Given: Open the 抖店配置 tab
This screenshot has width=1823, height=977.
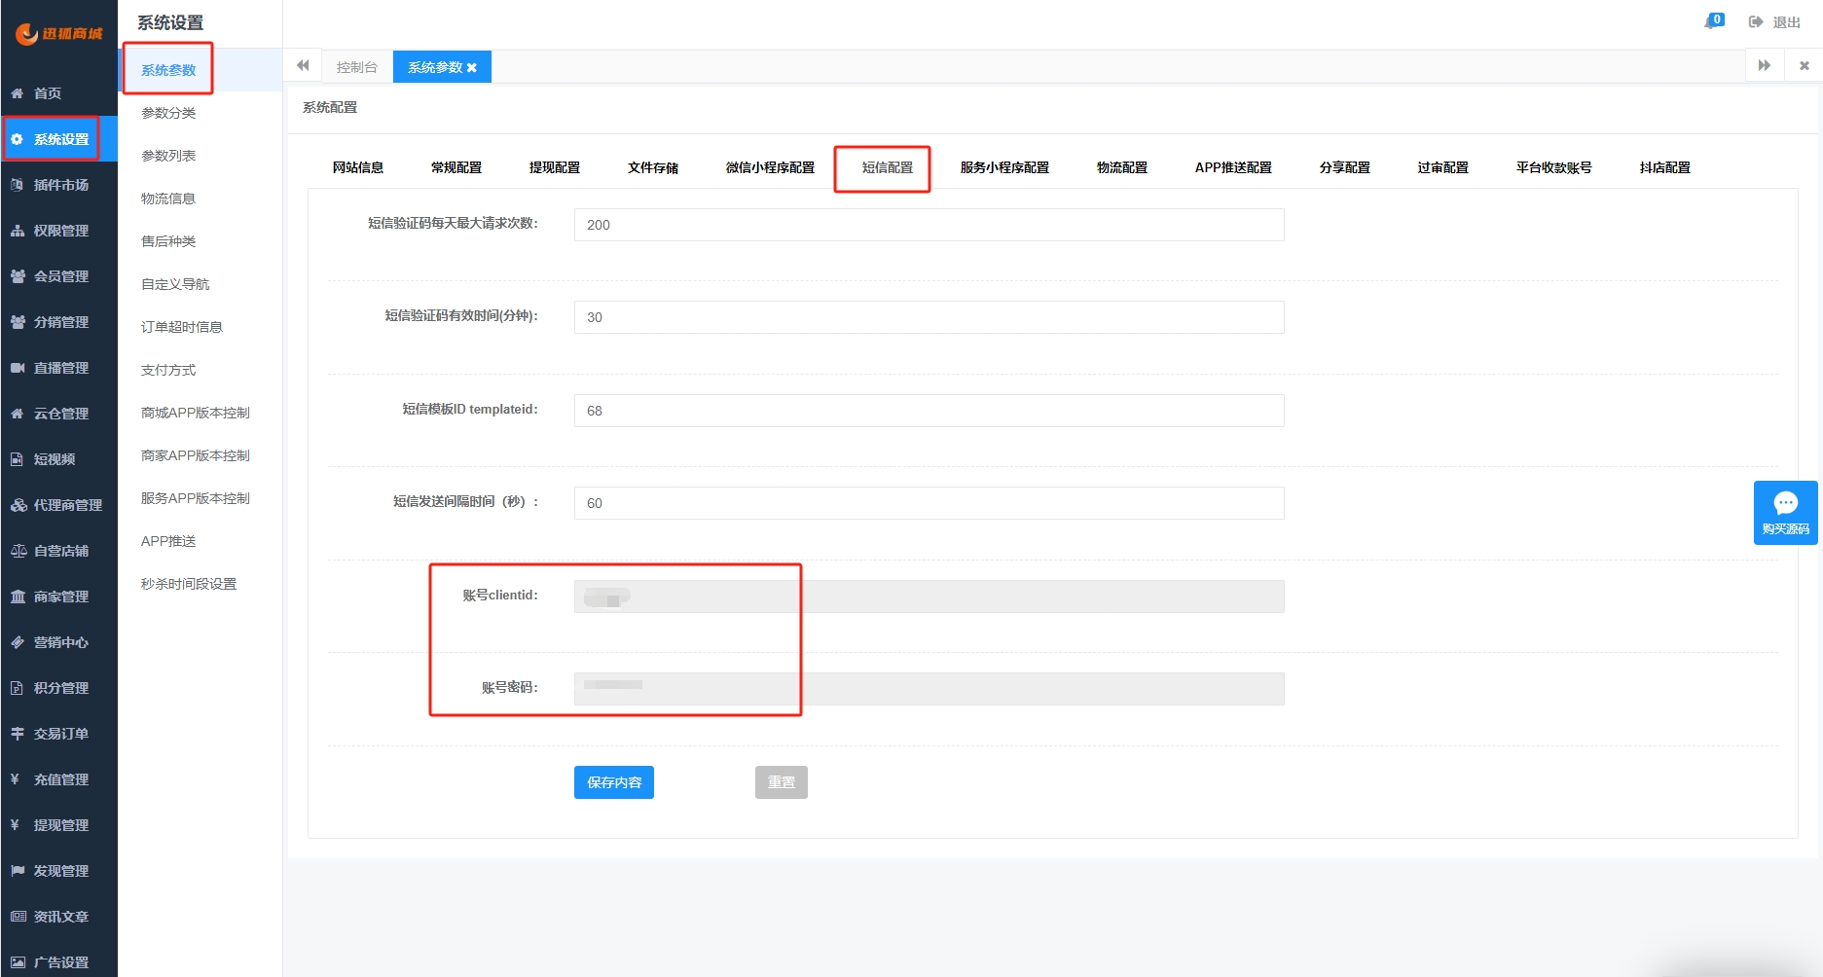Looking at the screenshot, I should (x=1665, y=167).
